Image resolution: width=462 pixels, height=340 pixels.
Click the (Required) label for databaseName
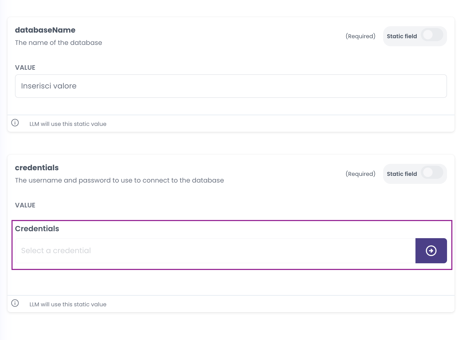(x=360, y=36)
